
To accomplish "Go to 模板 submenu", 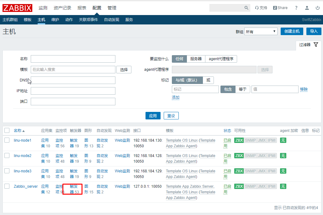I will [28, 19].
